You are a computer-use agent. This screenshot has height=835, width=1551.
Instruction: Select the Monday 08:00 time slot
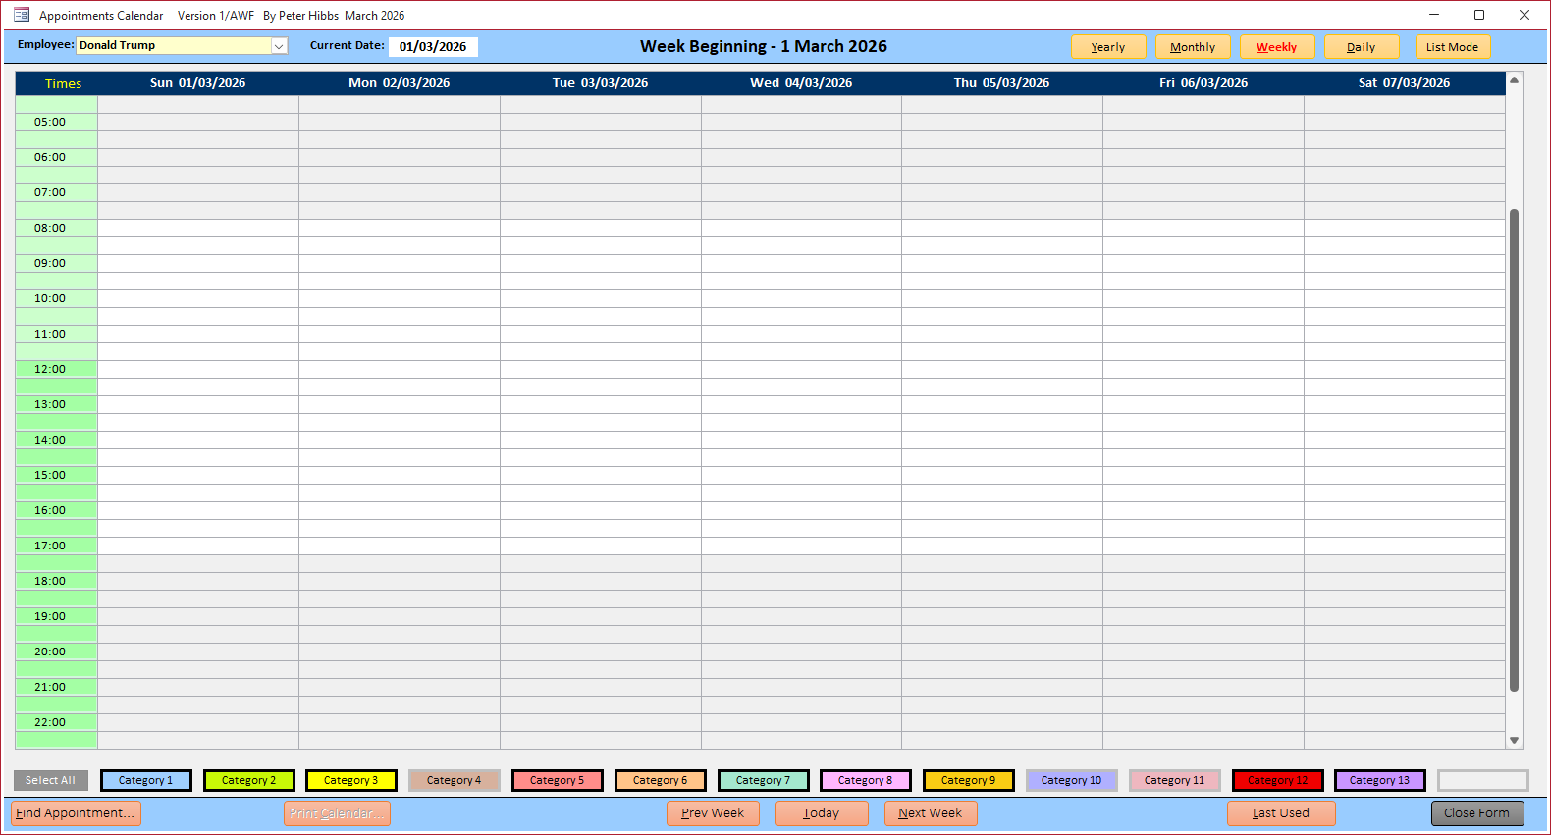[x=400, y=228]
